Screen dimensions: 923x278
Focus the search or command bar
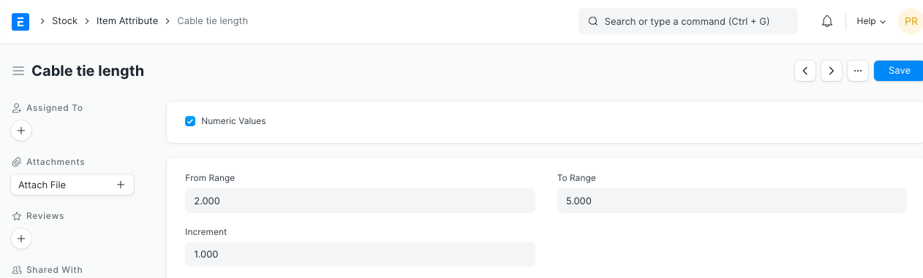(688, 21)
